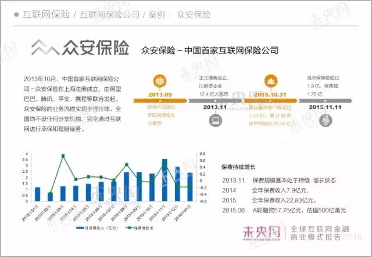The width and height of the screenshot is (372, 257).
Task: Click the text 1.25 亿
Action: [315, 95]
